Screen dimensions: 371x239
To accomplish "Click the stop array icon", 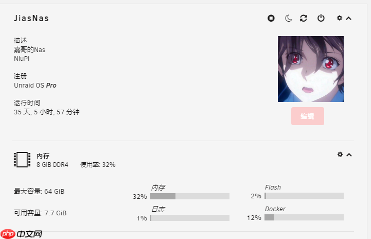I will click(x=271, y=19).
